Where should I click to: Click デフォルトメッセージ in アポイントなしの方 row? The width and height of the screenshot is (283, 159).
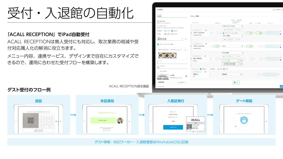(272, 46)
